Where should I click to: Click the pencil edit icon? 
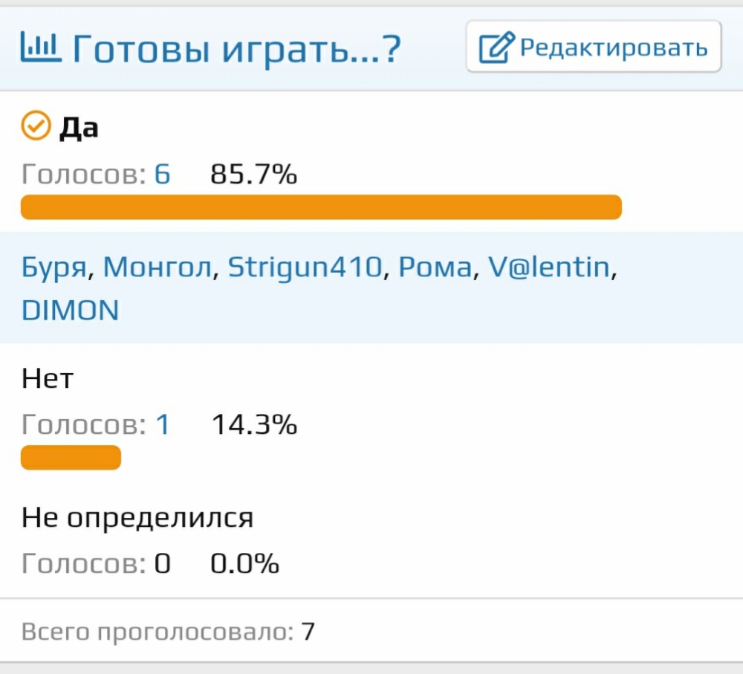[x=496, y=48]
